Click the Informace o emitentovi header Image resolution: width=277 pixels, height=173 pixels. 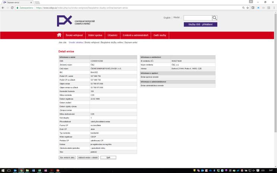point(151,57)
